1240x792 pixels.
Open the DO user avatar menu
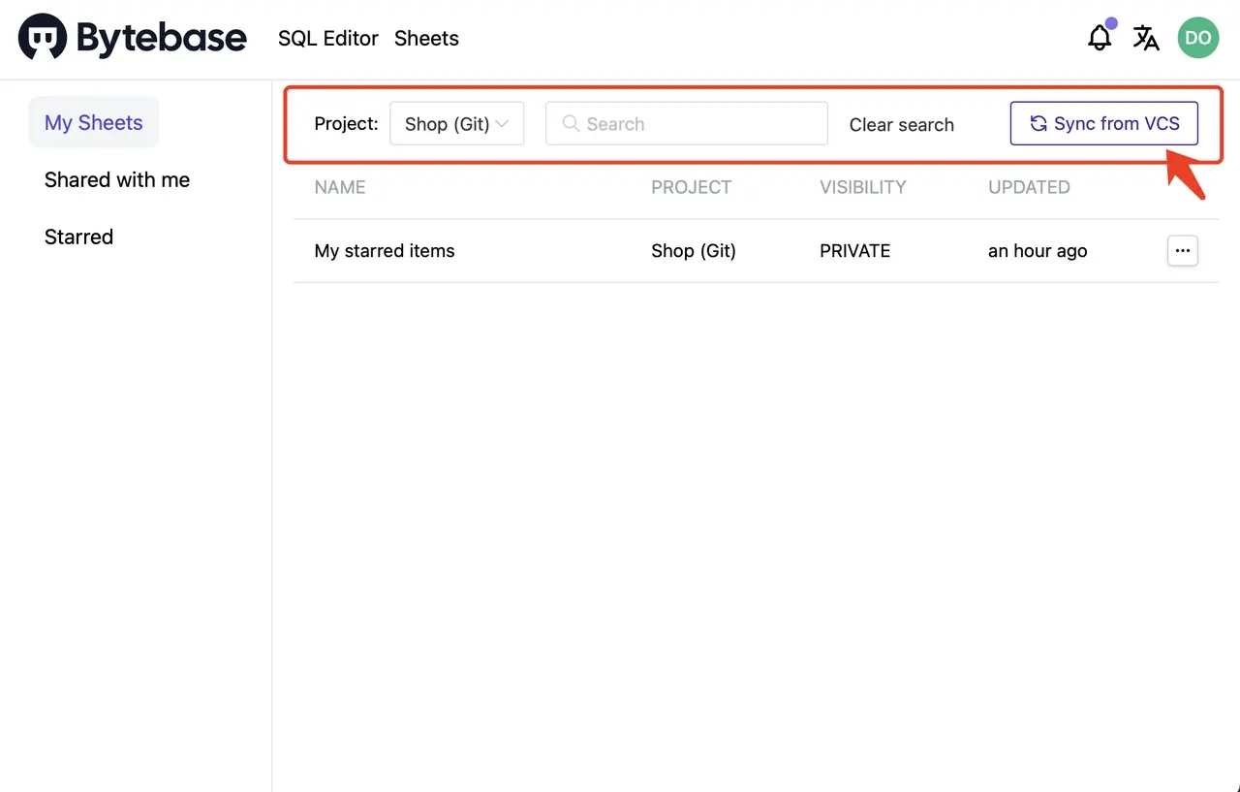1198,38
